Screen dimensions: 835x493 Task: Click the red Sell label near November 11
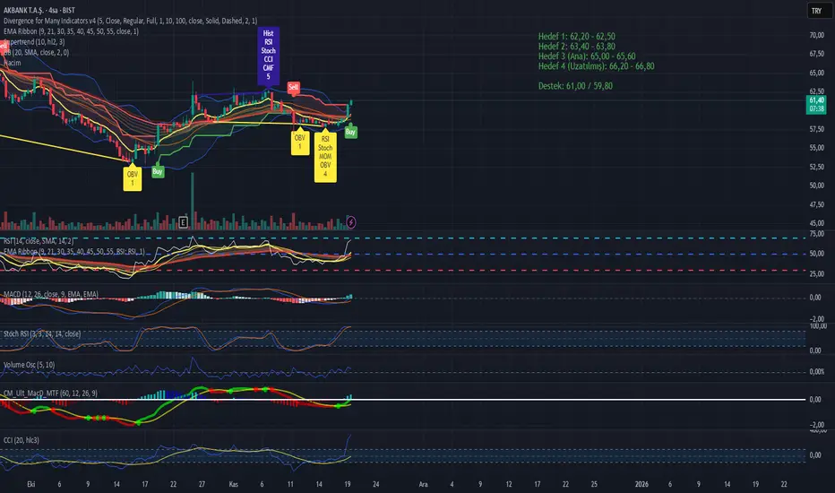[x=294, y=87]
